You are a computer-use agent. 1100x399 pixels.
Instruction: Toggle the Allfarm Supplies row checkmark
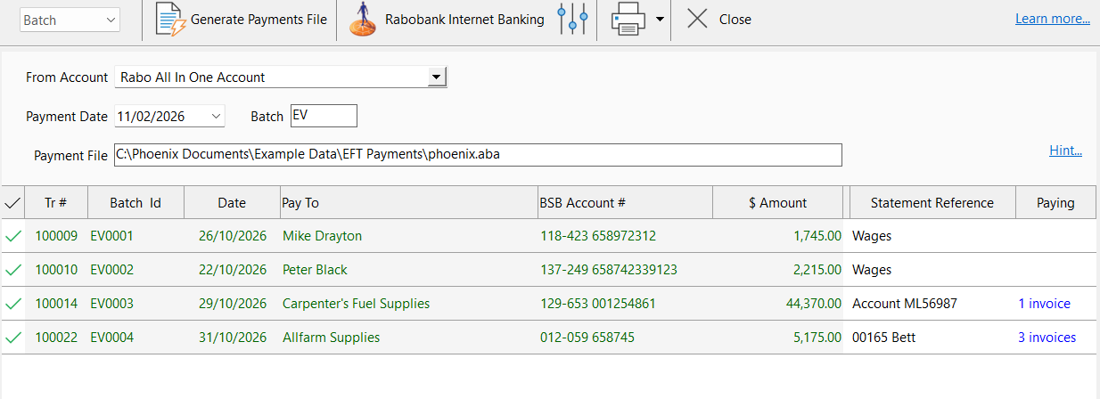click(12, 338)
